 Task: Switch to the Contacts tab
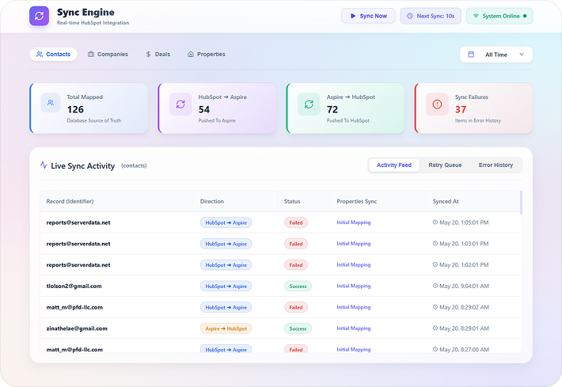[53, 55]
